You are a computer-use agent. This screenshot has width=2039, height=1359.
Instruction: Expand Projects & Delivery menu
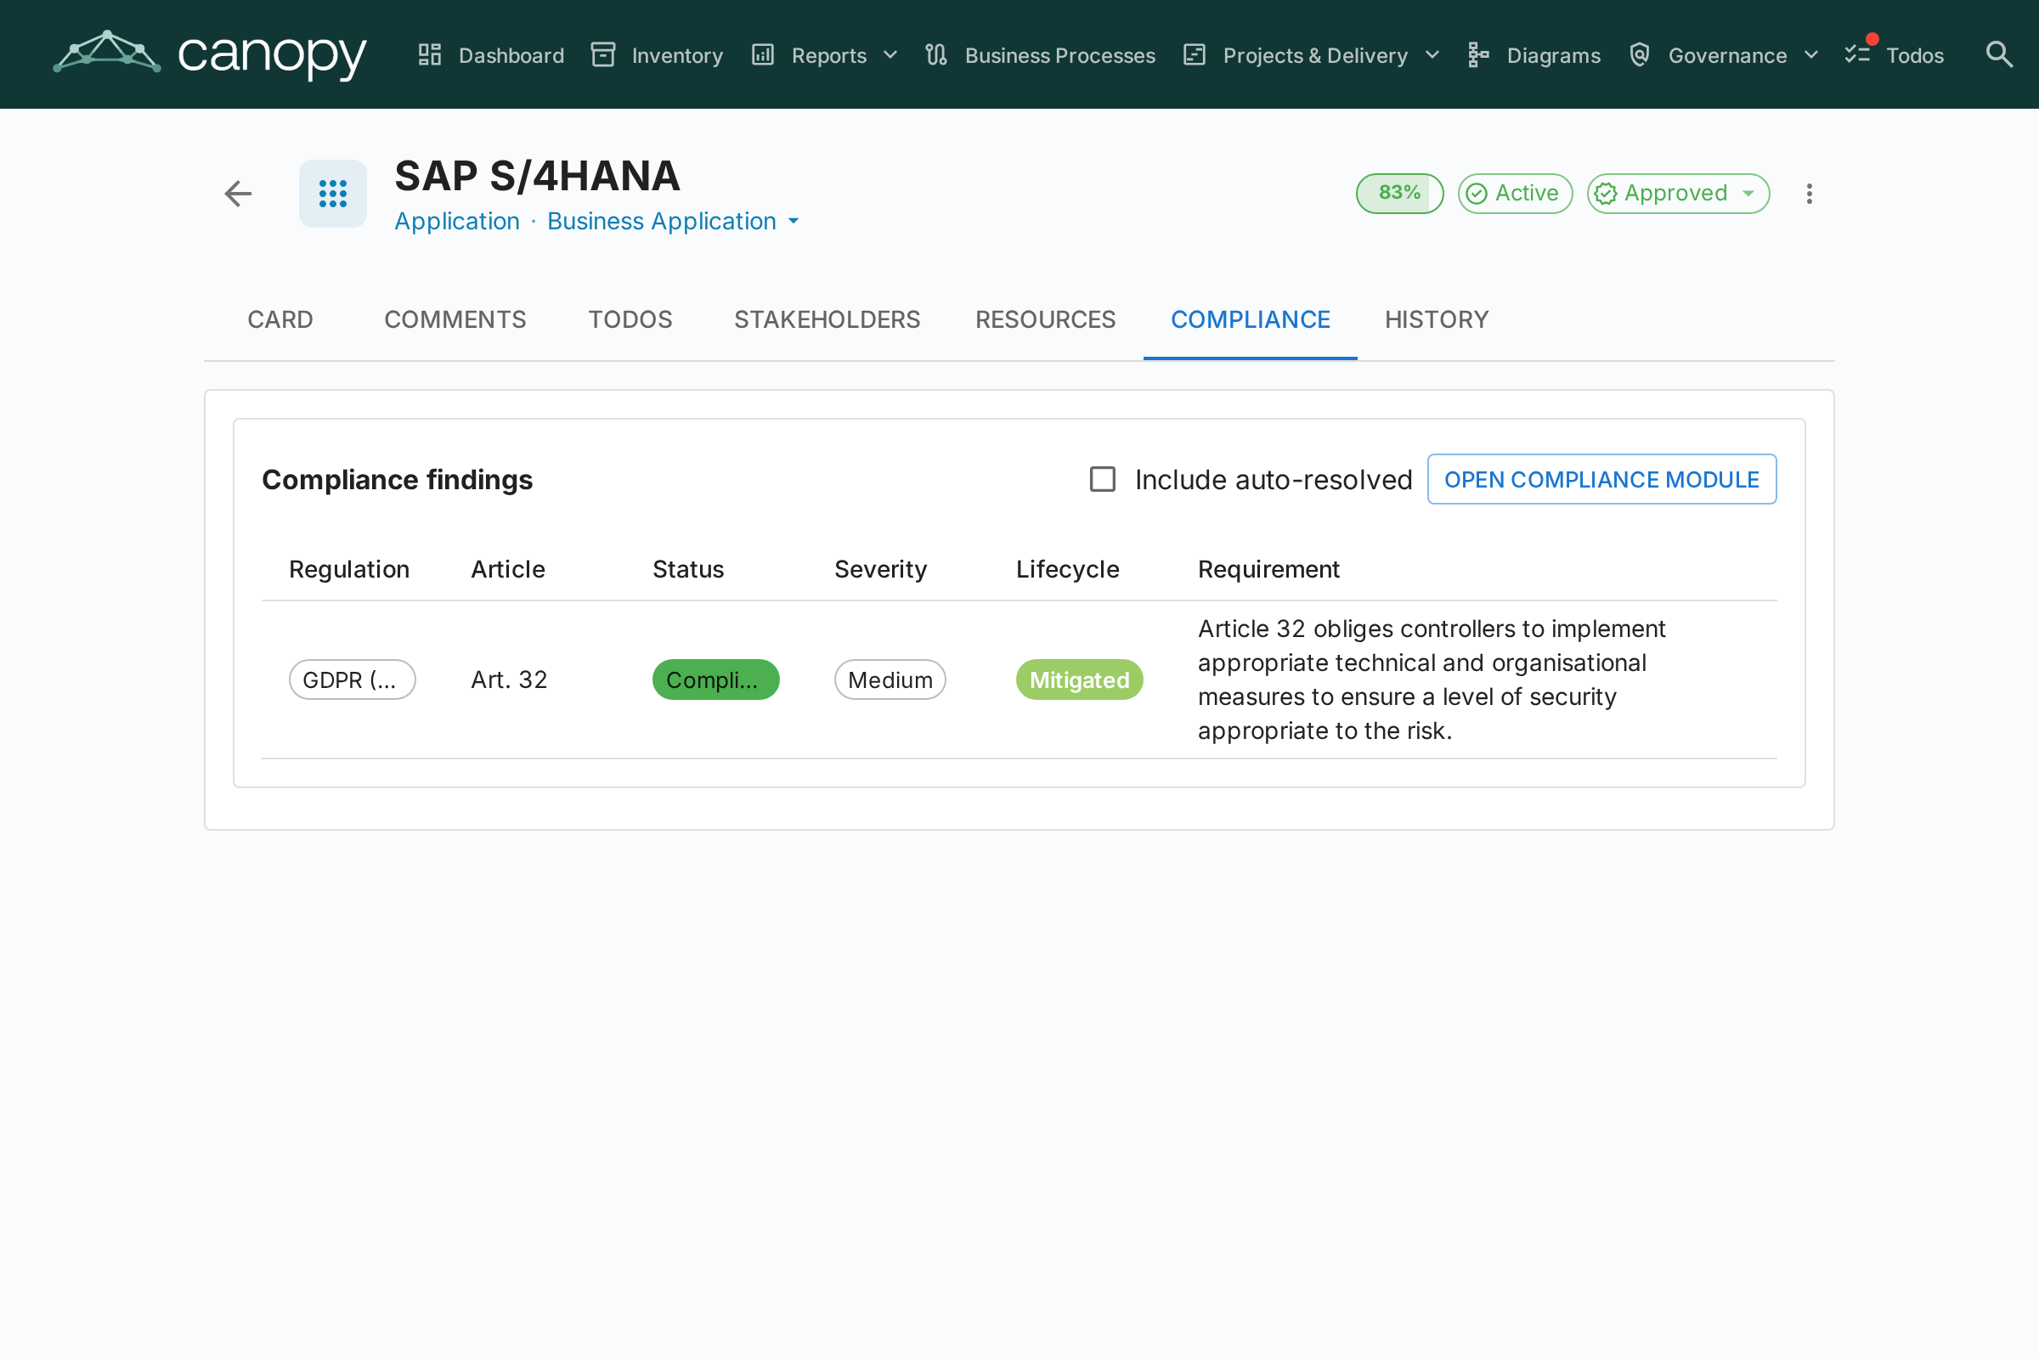tap(1311, 55)
